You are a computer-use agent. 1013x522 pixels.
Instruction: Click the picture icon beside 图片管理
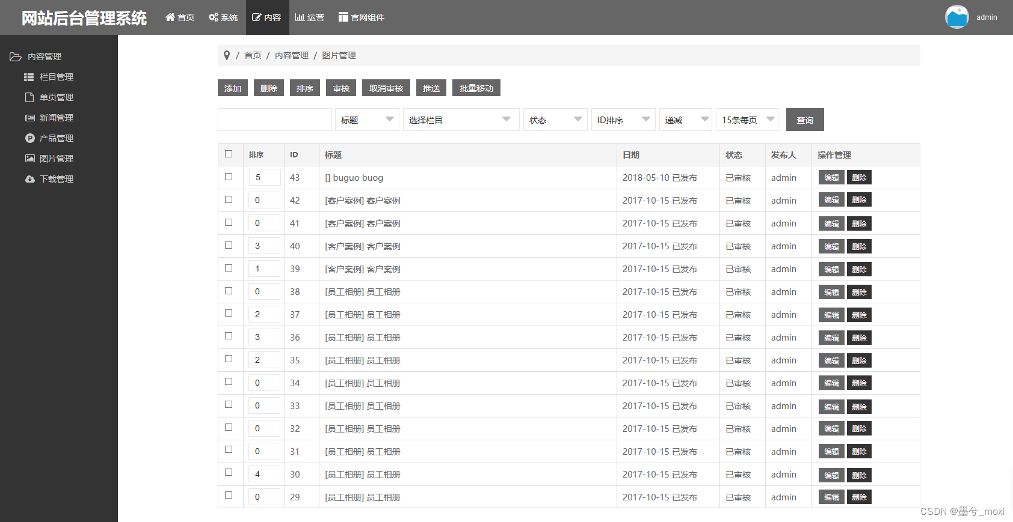(x=29, y=159)
